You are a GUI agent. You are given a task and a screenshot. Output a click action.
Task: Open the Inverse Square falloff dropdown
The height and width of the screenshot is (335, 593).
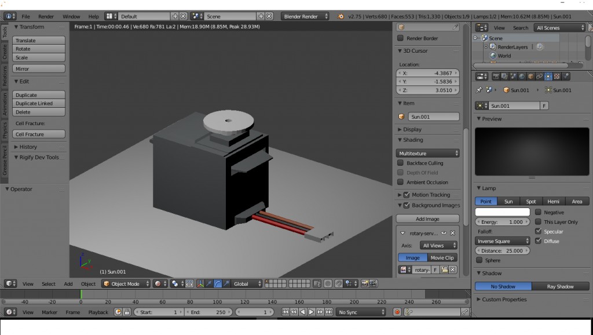pos(502,241)
